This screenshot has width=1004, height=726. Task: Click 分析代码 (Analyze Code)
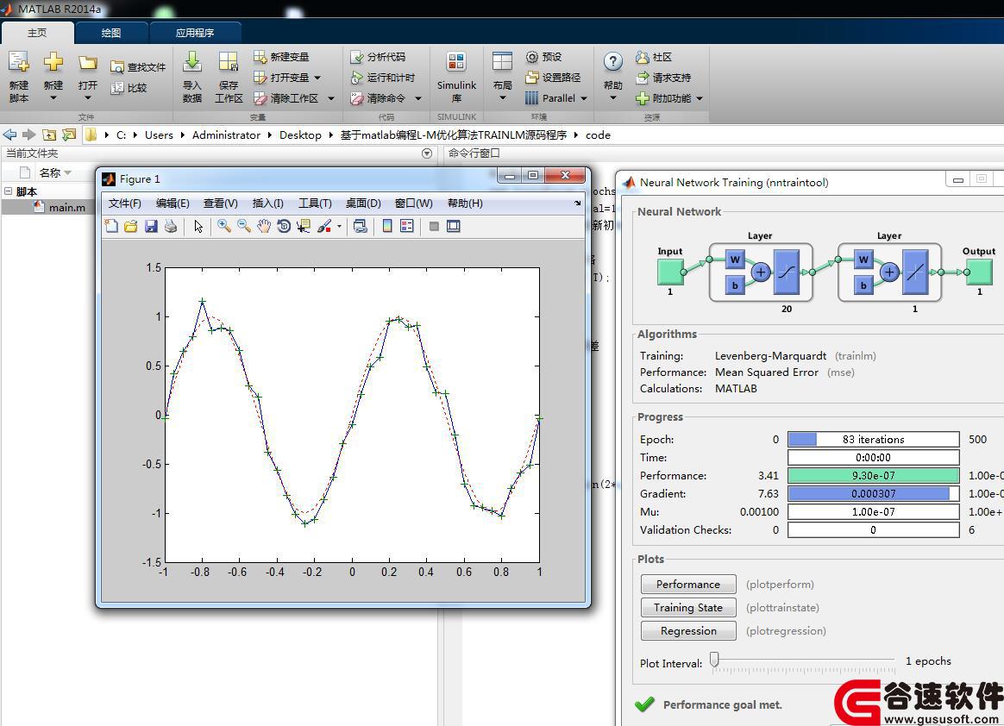click(x=378, y=57)
